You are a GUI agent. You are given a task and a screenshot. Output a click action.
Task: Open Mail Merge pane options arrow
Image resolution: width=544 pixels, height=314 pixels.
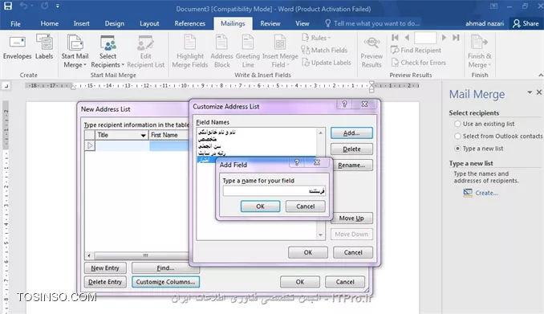pyautogui.click(x=530, y=92)
